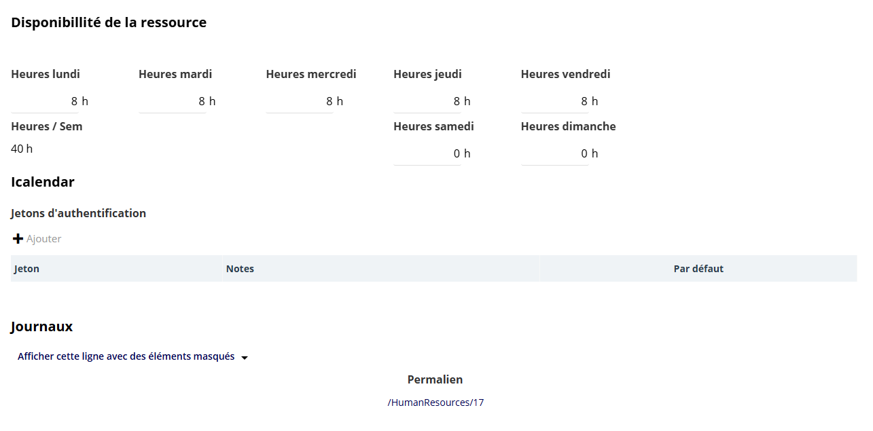This screenshot has height=431, width=873.
Task: Click the Permalien label
Action: point(435,379)
